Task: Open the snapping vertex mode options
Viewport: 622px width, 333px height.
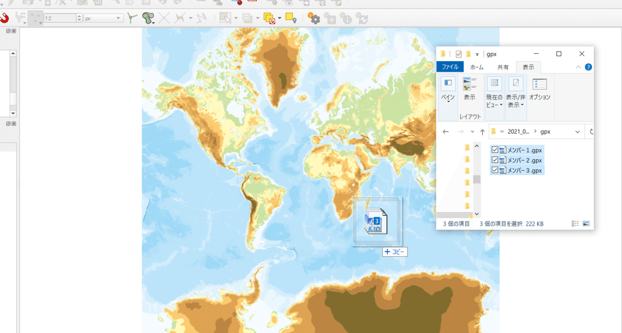Action: tap(21, 18)
